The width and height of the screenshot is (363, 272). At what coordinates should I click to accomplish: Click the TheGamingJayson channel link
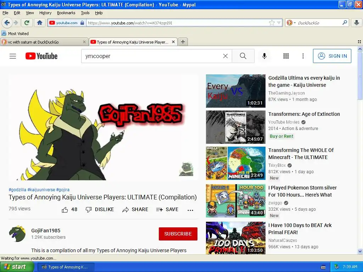tap(286, 93)
